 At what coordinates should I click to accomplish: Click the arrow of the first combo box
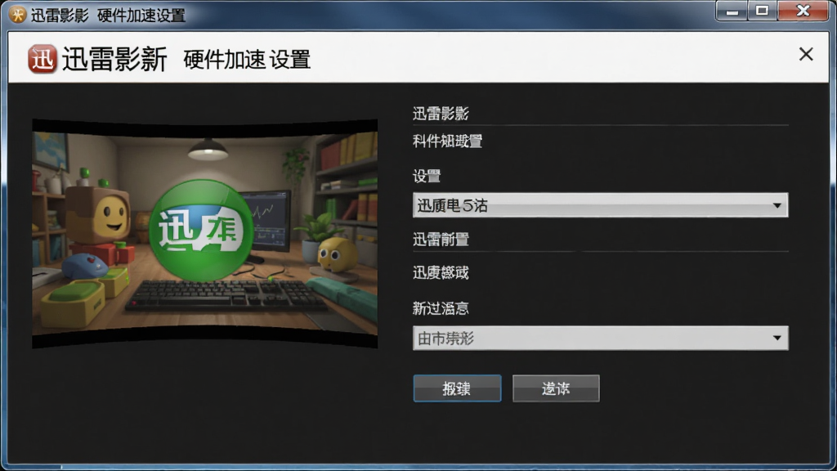point(777,205)
